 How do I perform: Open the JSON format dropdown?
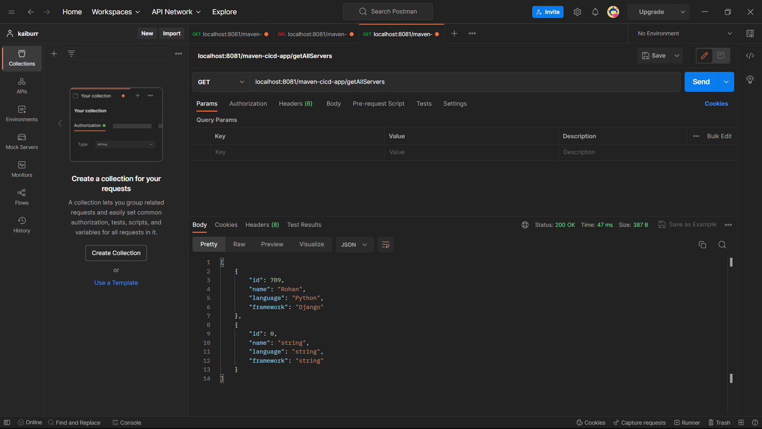(354, 245)
